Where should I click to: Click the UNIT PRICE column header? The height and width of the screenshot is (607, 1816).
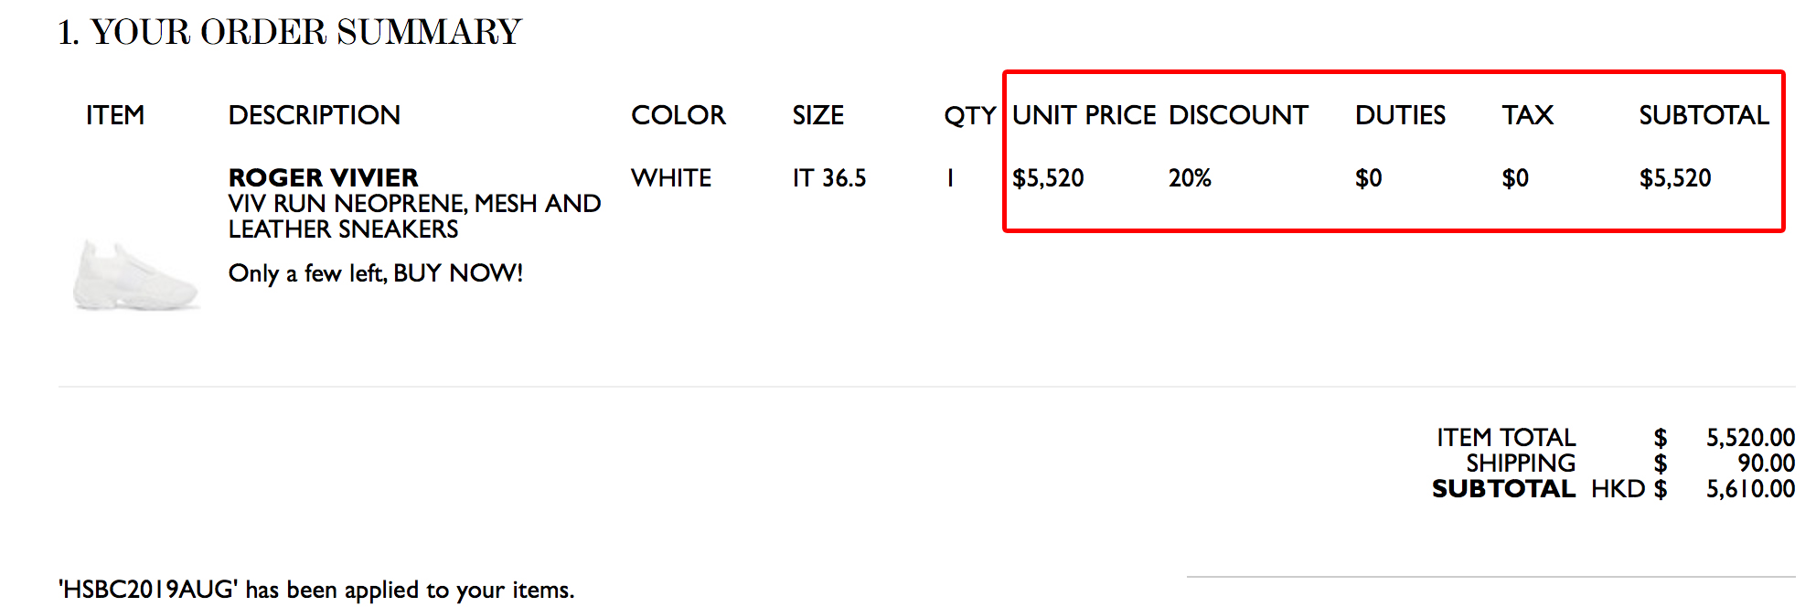tap(1084, 115)
